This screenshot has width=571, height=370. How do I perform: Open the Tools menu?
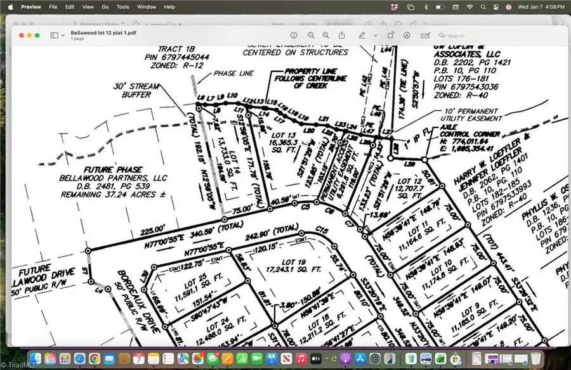pos(122,7)
